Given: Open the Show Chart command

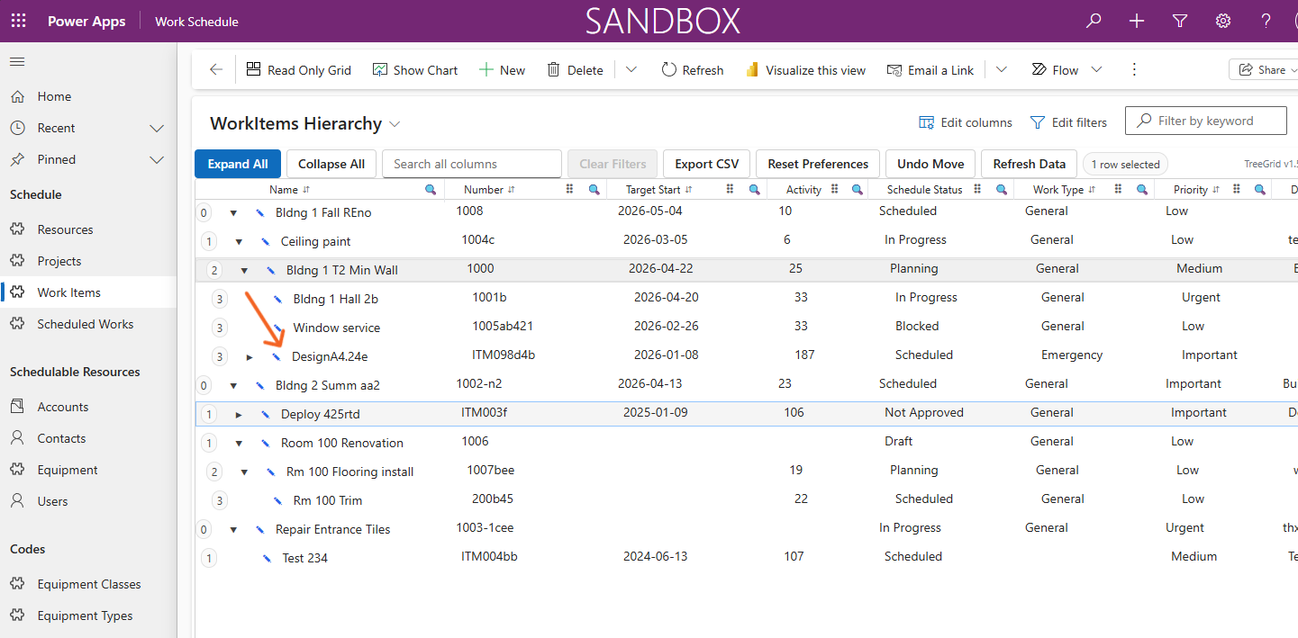Looking at the screenshot, I should click(415, 69).
